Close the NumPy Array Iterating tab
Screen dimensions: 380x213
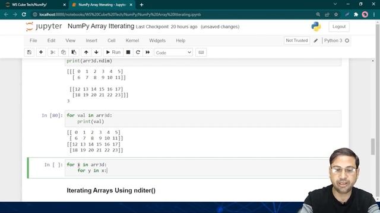click(x=131, y=5)
